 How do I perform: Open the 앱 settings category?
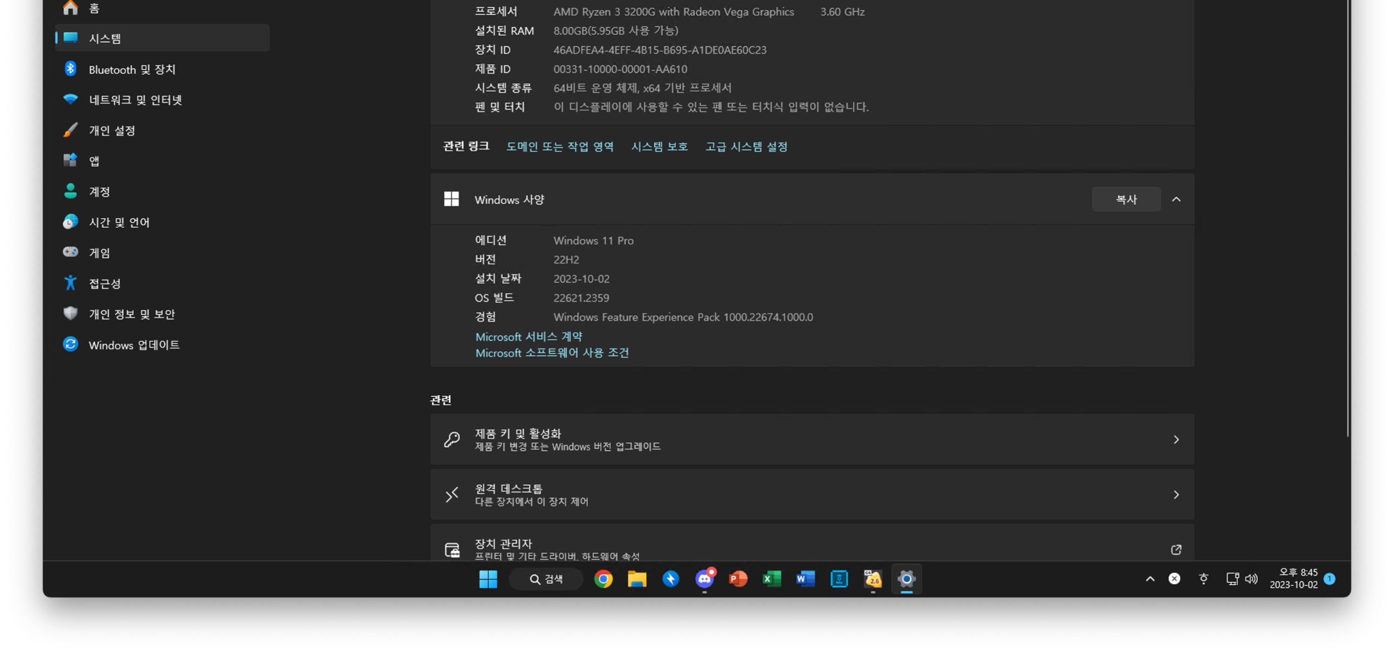(162, 161)
